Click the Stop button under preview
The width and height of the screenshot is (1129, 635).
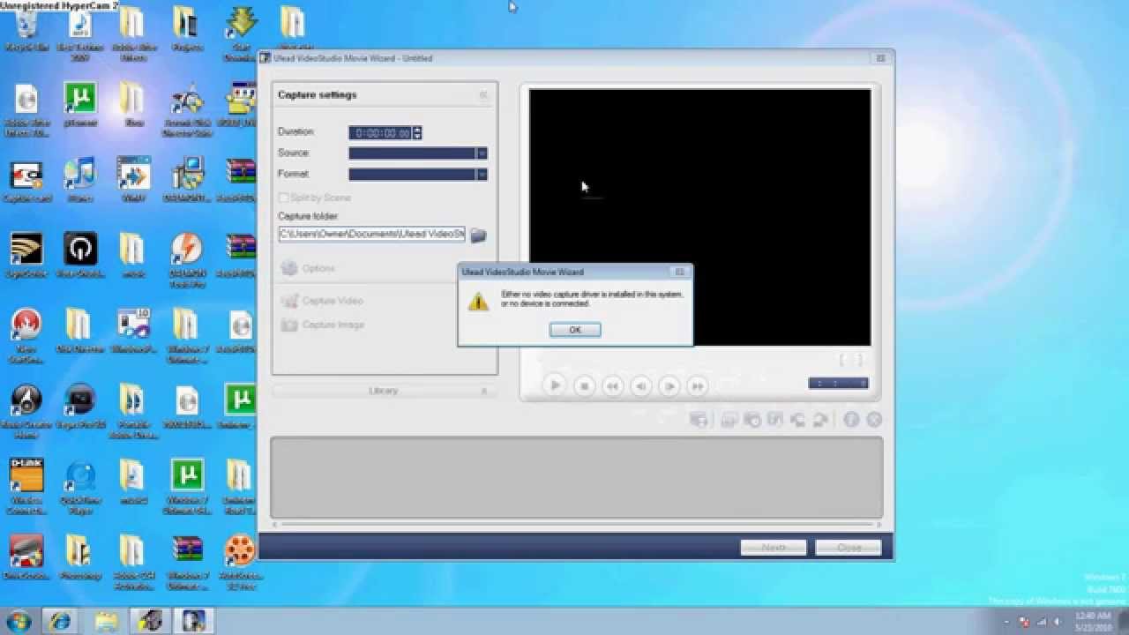tap(584, 385)
